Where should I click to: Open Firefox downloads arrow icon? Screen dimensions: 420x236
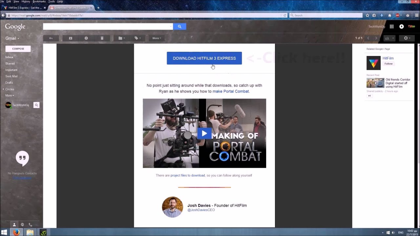click(382, 15)
